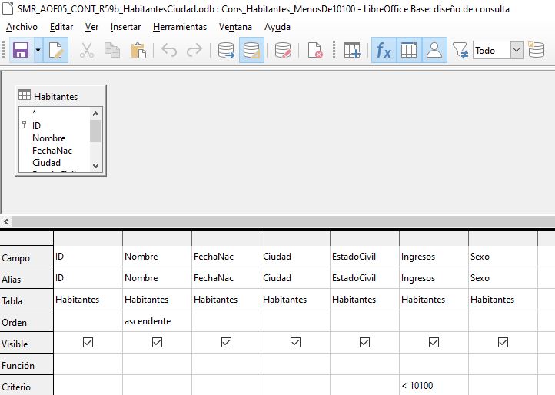The width and height of the screenshot is (555, 395).
Task: Select FechaNac in Habitantes field list
Action: tap(52, 151)
